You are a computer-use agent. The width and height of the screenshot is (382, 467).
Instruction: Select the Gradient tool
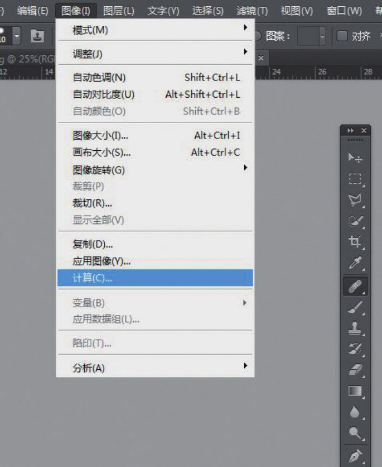point(355,390)
